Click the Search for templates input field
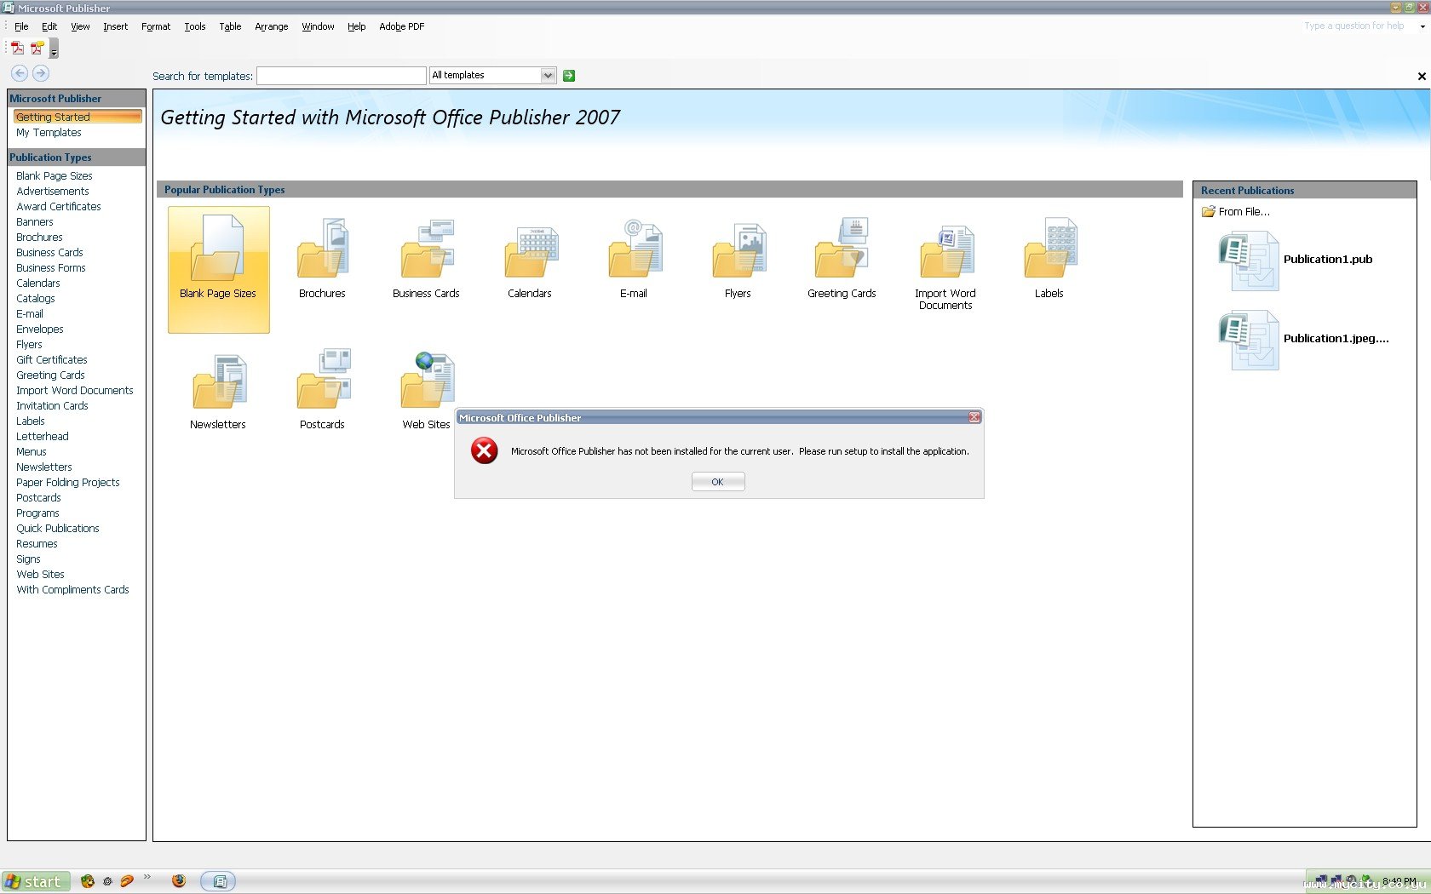 point(342,76)
